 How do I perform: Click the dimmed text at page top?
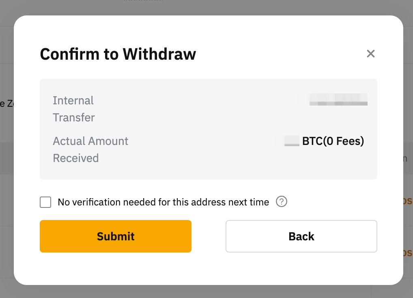[x=143, y=1]
